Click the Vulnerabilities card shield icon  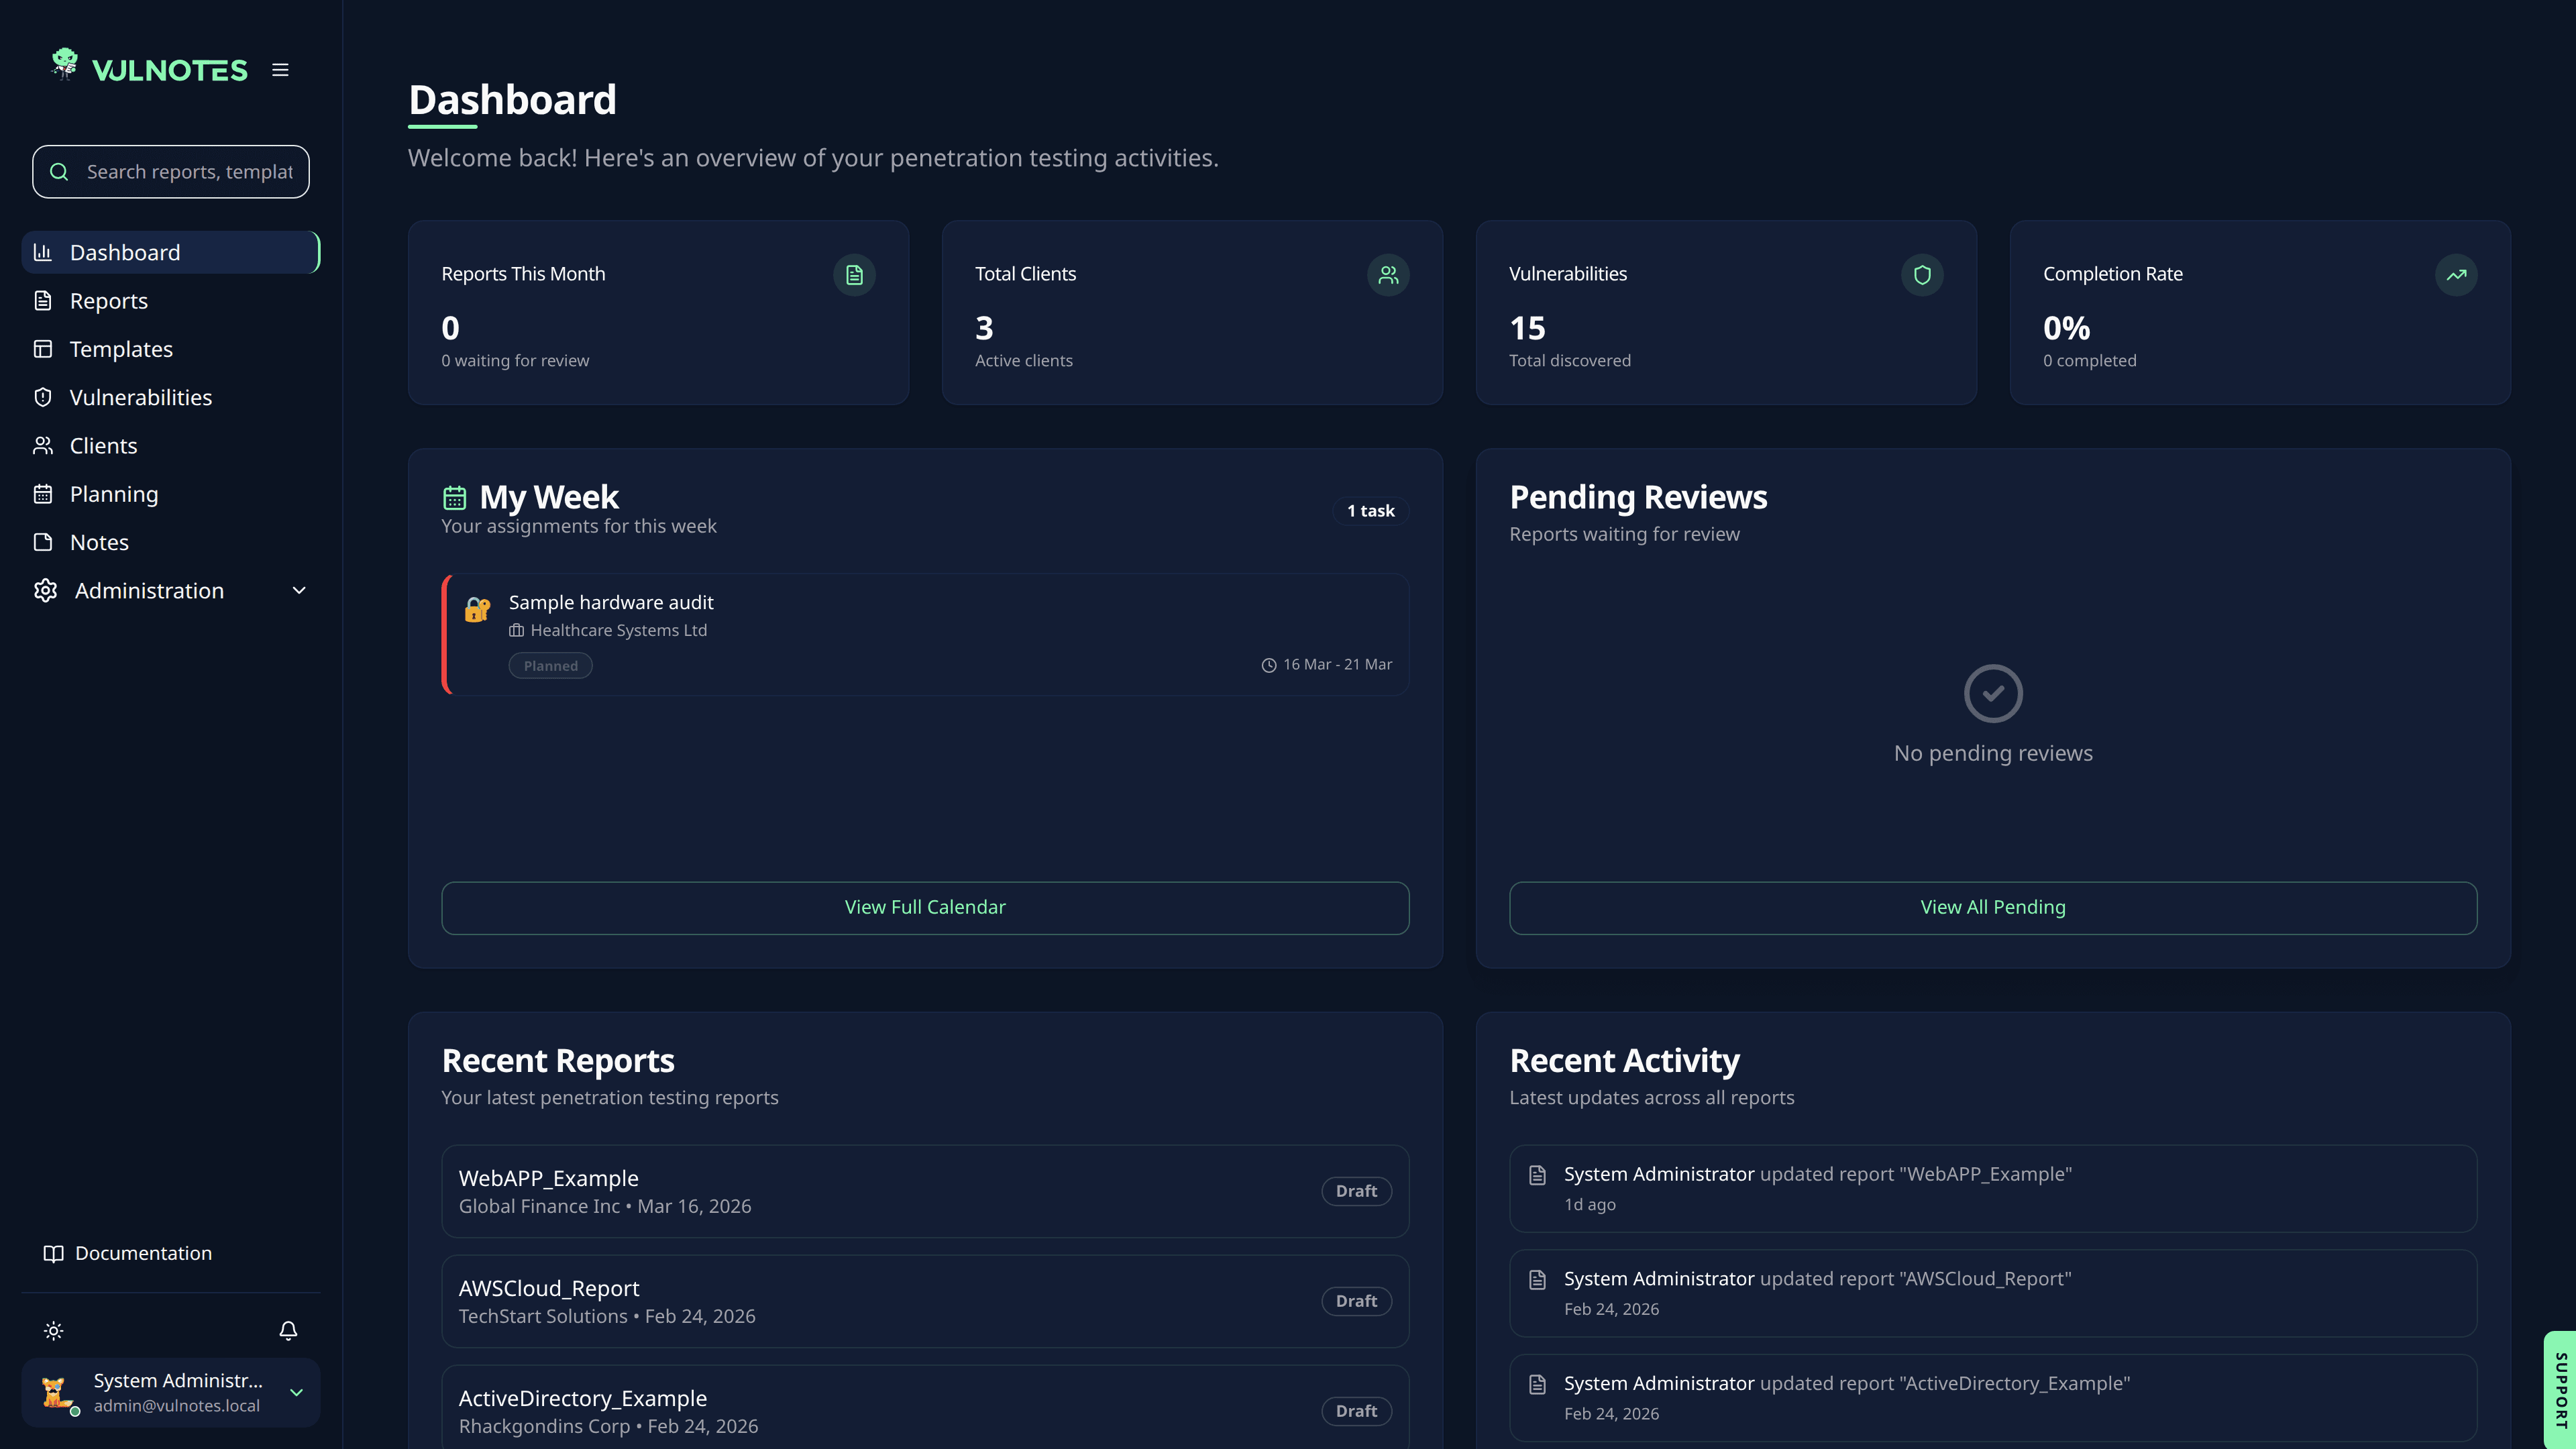(x=1922, y=275)
